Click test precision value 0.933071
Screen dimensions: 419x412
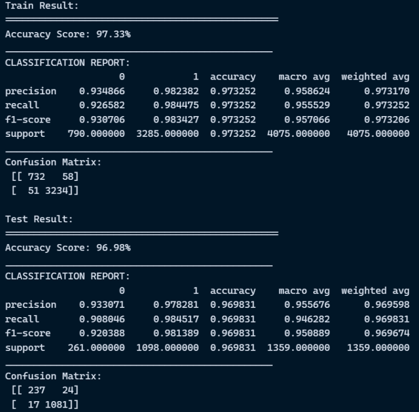(102, 305)
